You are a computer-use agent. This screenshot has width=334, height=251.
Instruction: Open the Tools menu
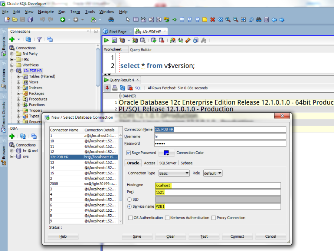click(90, 11)
